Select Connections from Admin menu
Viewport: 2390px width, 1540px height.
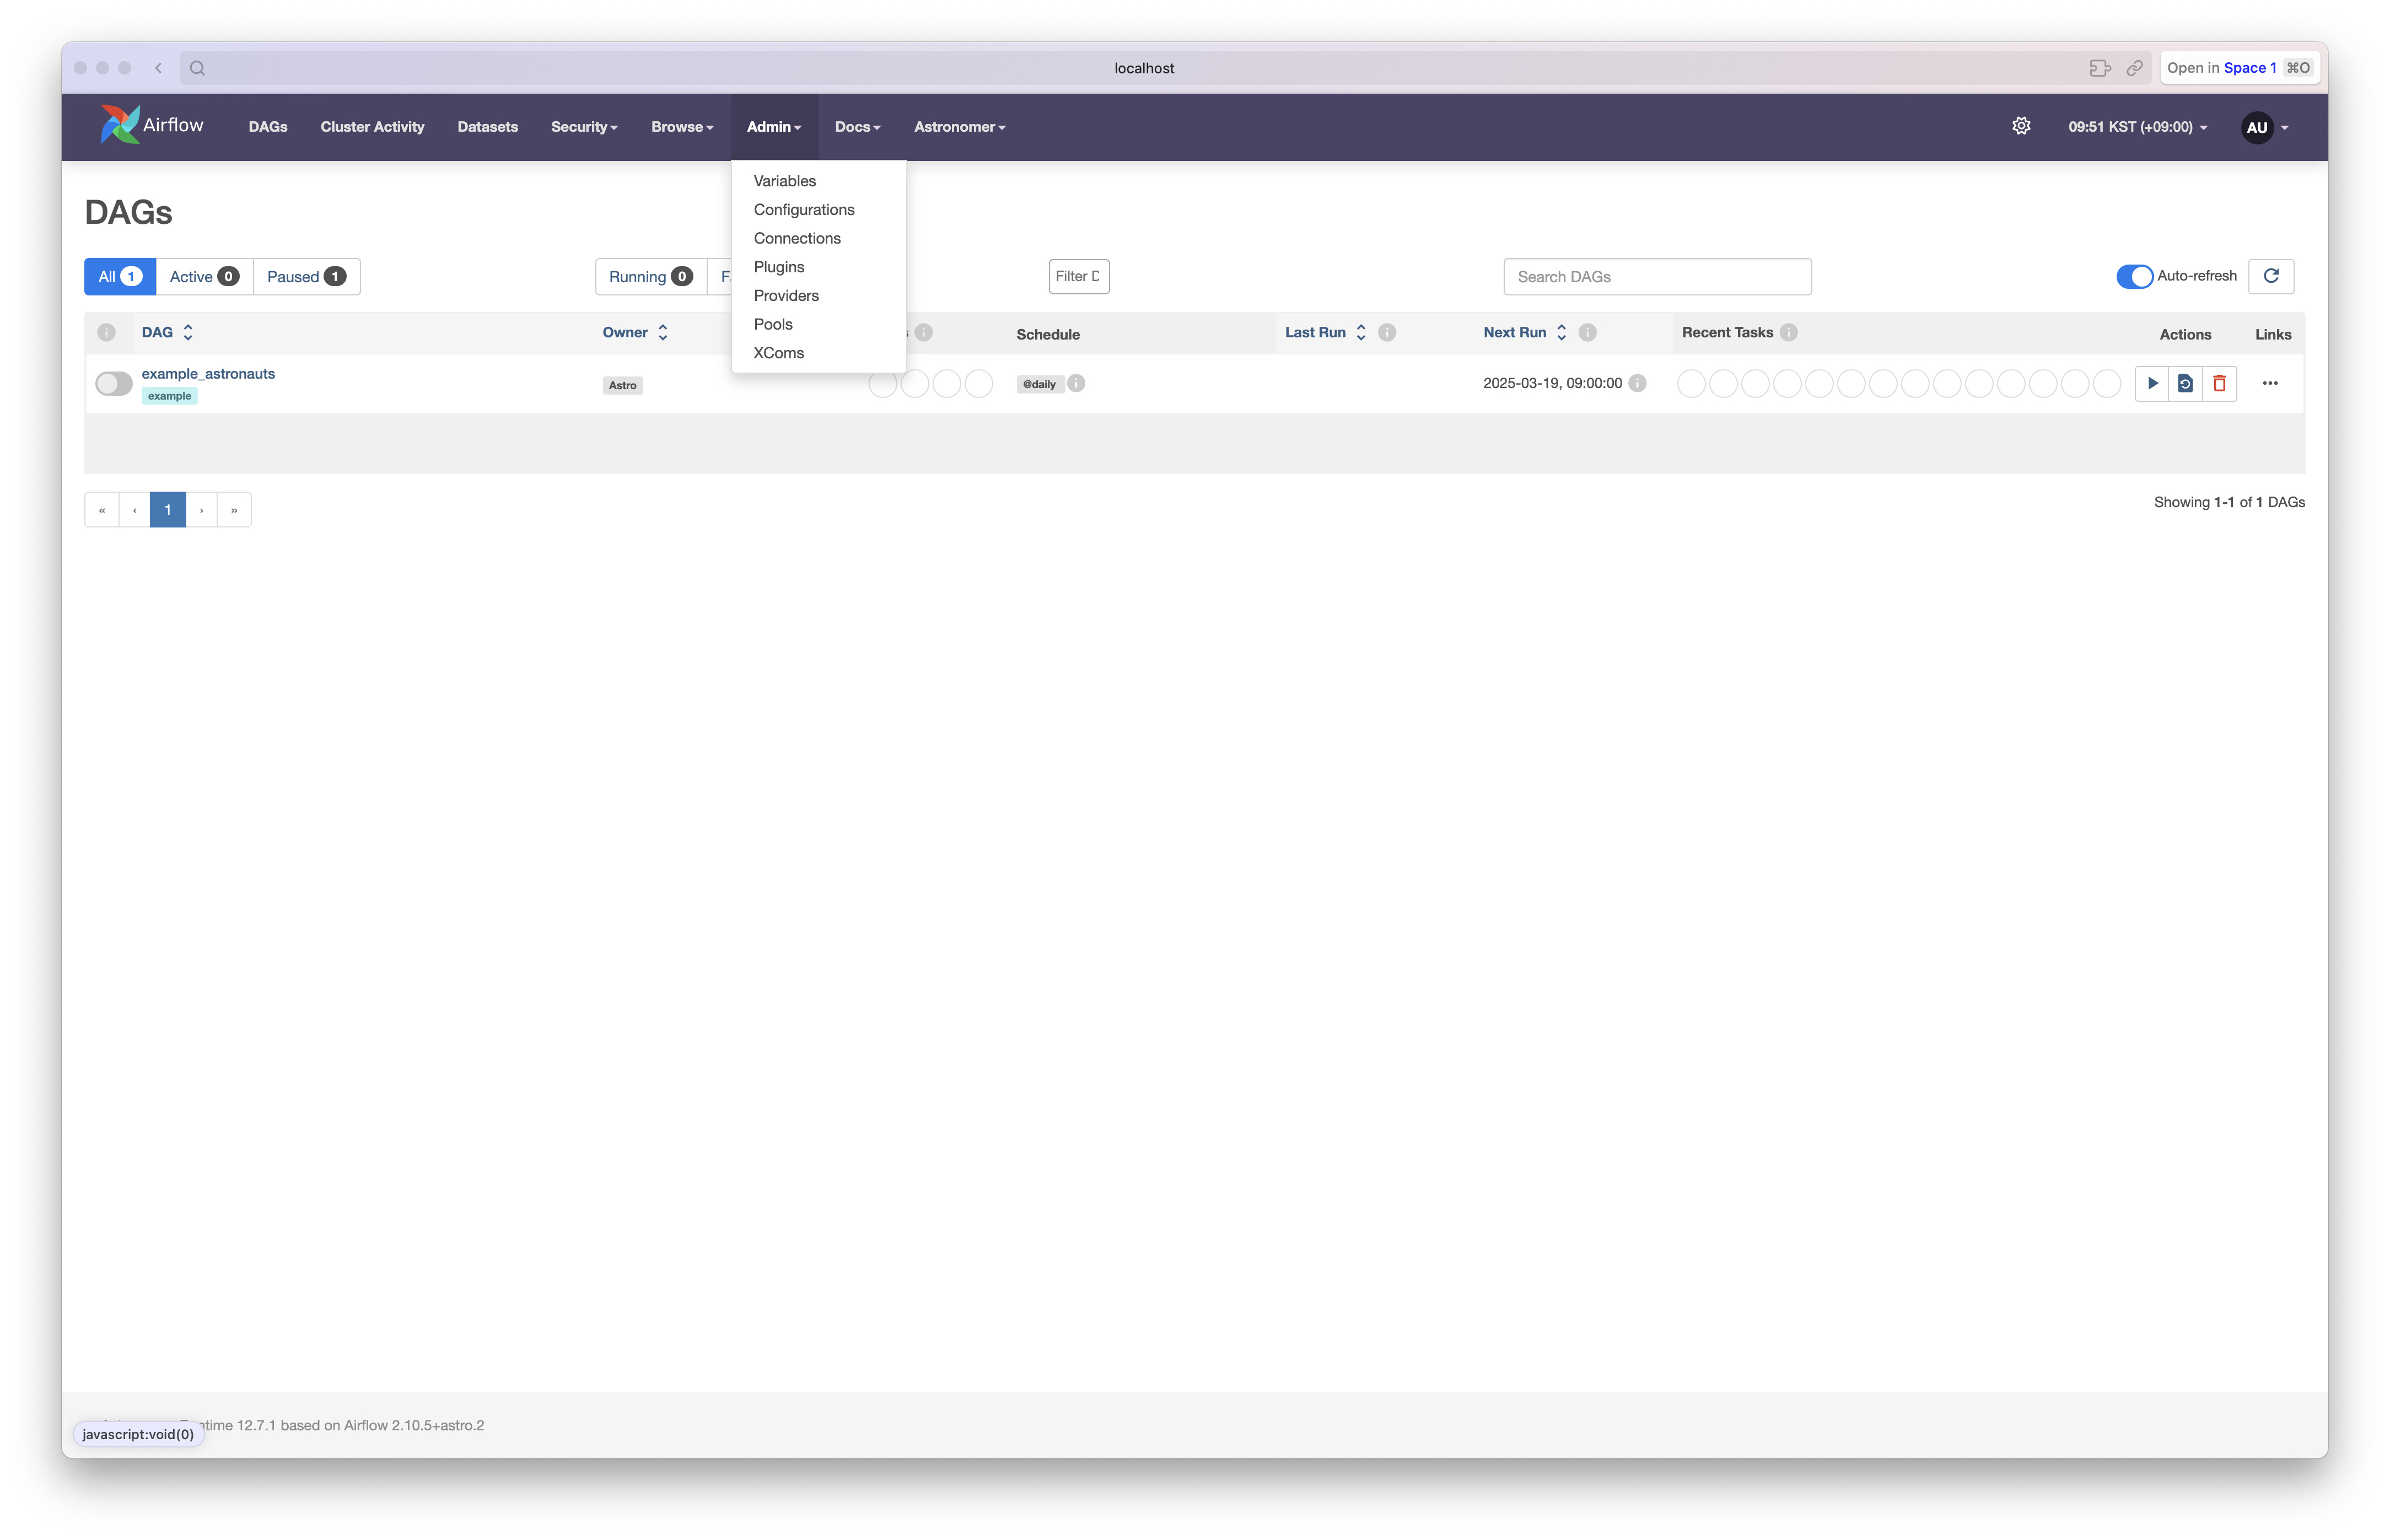[x=796, y=238]
